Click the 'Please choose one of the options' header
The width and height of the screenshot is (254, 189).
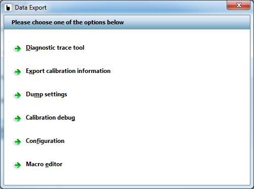click(x=67, y=22)
